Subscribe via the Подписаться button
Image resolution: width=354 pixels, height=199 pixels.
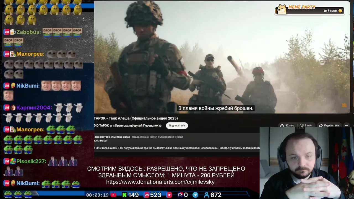click(x=177, y=125)
